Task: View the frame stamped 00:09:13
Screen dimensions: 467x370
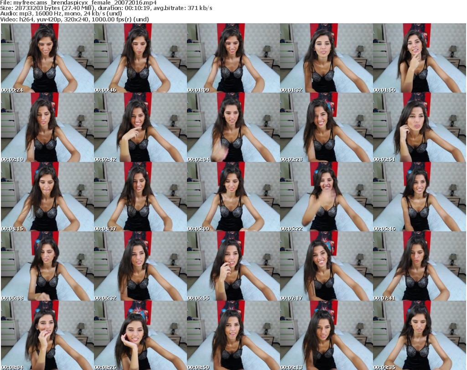Action: (x=326, y=335)
